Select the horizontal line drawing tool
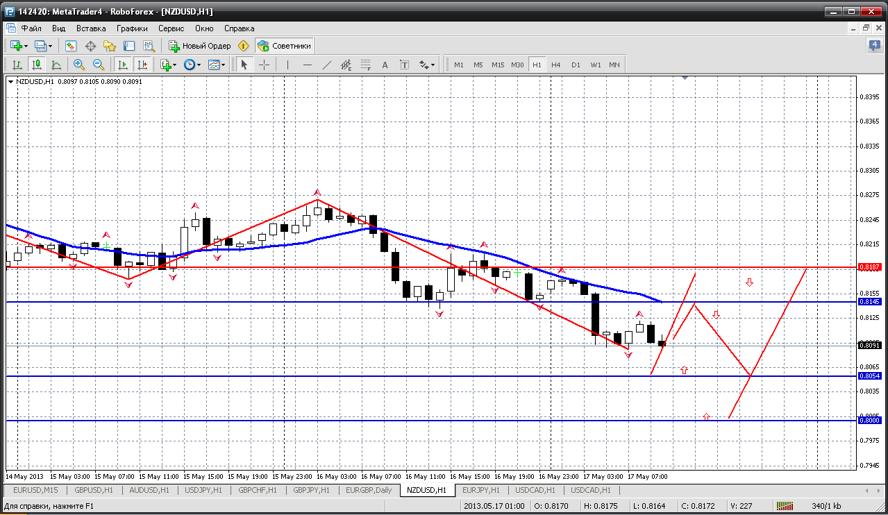 (308, 65)
